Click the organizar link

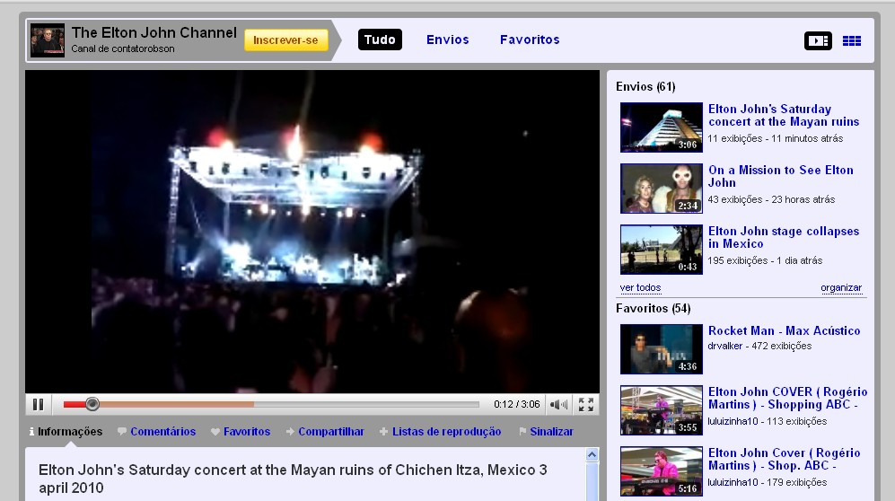(x=841, y=287)
